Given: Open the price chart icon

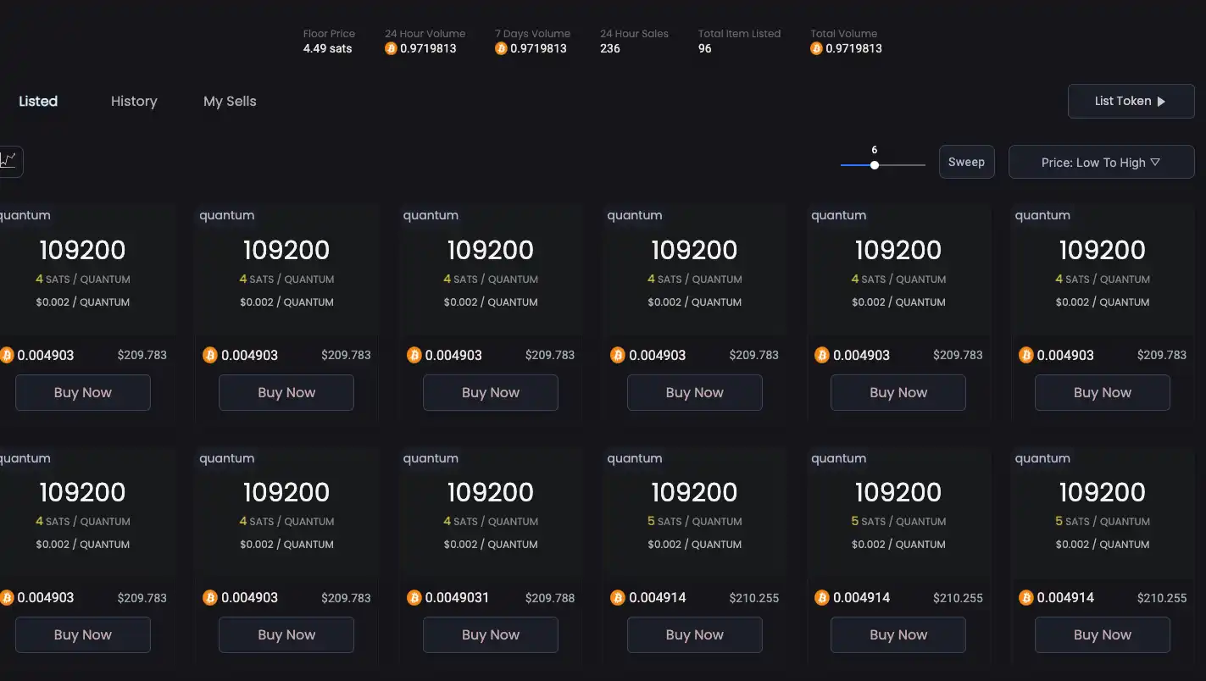Looking at the screenshot, I should click(8, 161).
